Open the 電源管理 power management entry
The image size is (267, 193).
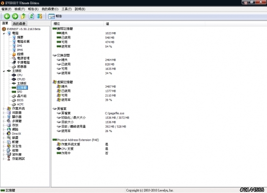pyautogui.click(x=23, y=58)
